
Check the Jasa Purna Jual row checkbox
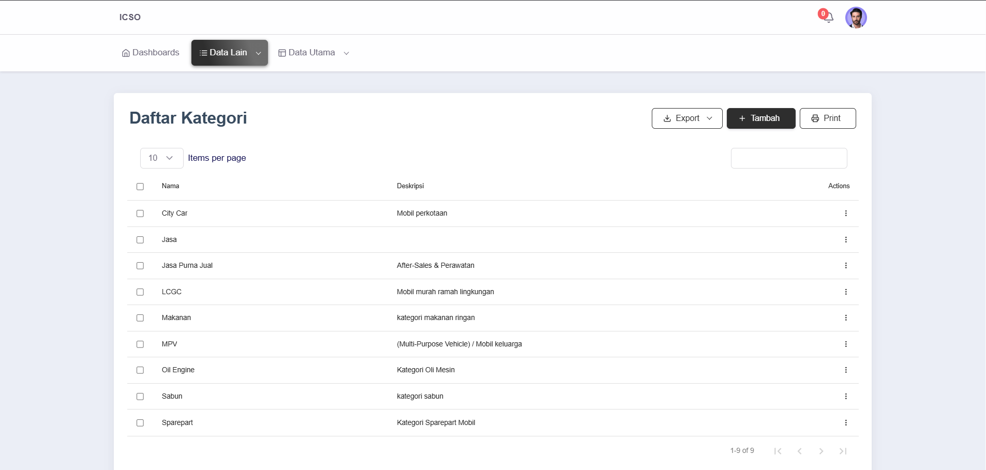[x=140, y=266]
